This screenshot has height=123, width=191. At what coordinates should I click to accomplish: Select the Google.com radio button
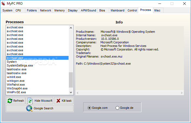tap(89, 108)
